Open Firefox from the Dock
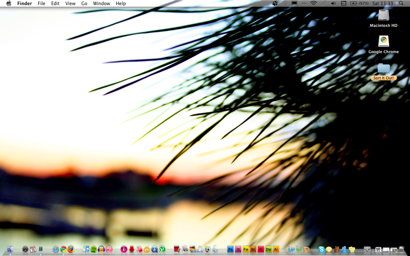This screenshot has width=410, height=256. (x=70, y=249)
